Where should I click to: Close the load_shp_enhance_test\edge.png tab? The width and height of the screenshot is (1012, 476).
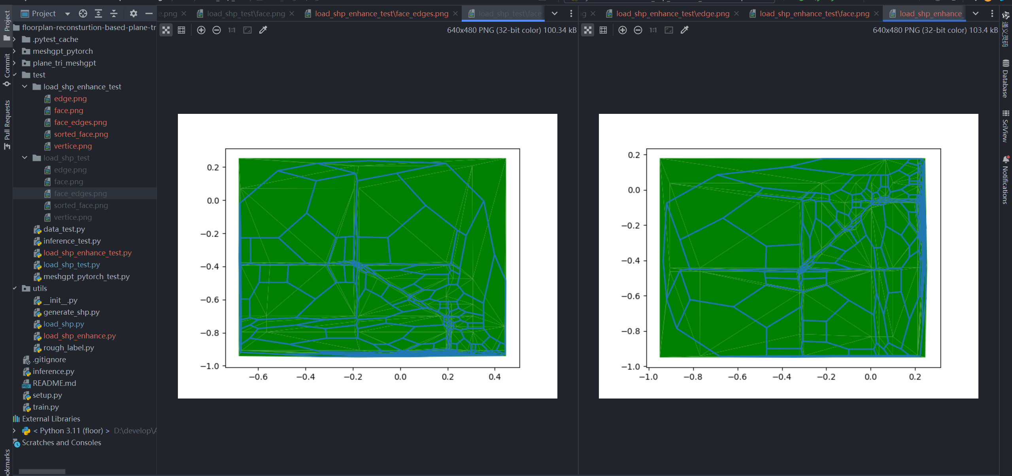tap(736, 13)
